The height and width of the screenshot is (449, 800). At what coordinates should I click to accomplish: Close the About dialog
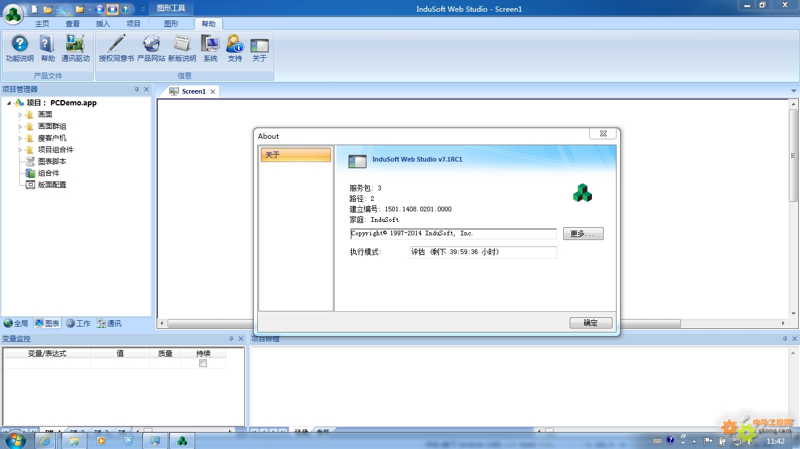click(603, 134)
